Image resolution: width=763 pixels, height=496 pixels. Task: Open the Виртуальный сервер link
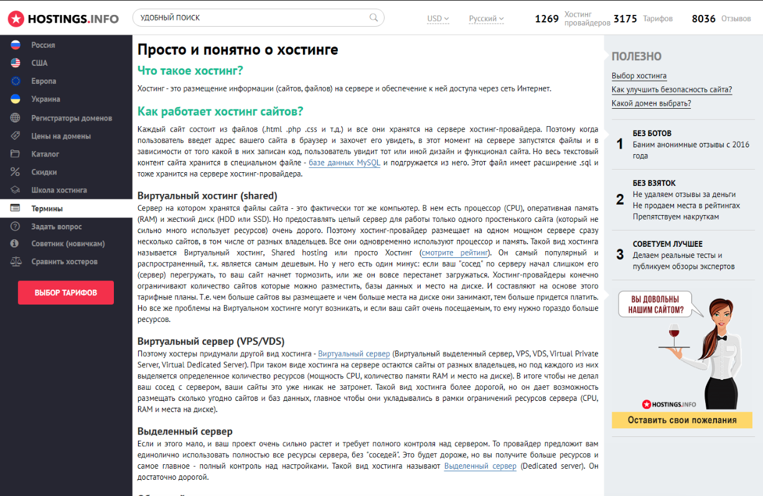[x=353, y=353]
